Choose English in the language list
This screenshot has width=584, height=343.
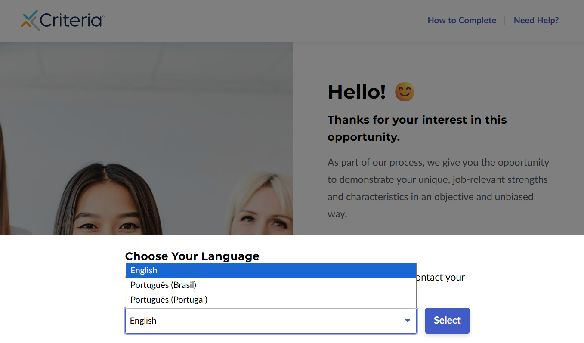271,270
